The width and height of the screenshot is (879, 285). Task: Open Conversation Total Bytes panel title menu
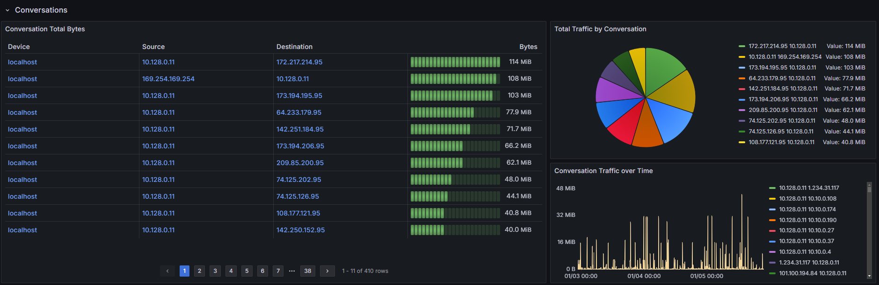(45, 29)
